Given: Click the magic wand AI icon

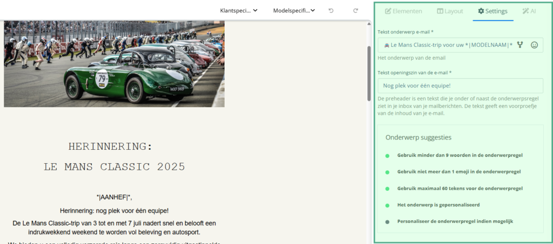Looking at the screenshot, I should click(525, 11).
